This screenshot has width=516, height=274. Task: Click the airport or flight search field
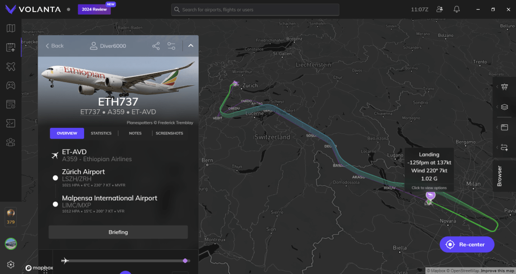pos(255,10)
